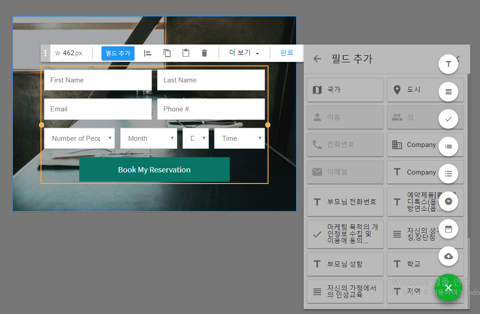Add the 도시 city field
The height and width of the screenshot is (314, 480).
425,90
